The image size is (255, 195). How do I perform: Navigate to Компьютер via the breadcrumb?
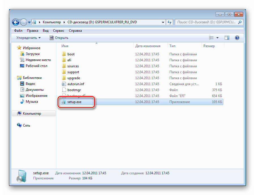click(51, 22)
